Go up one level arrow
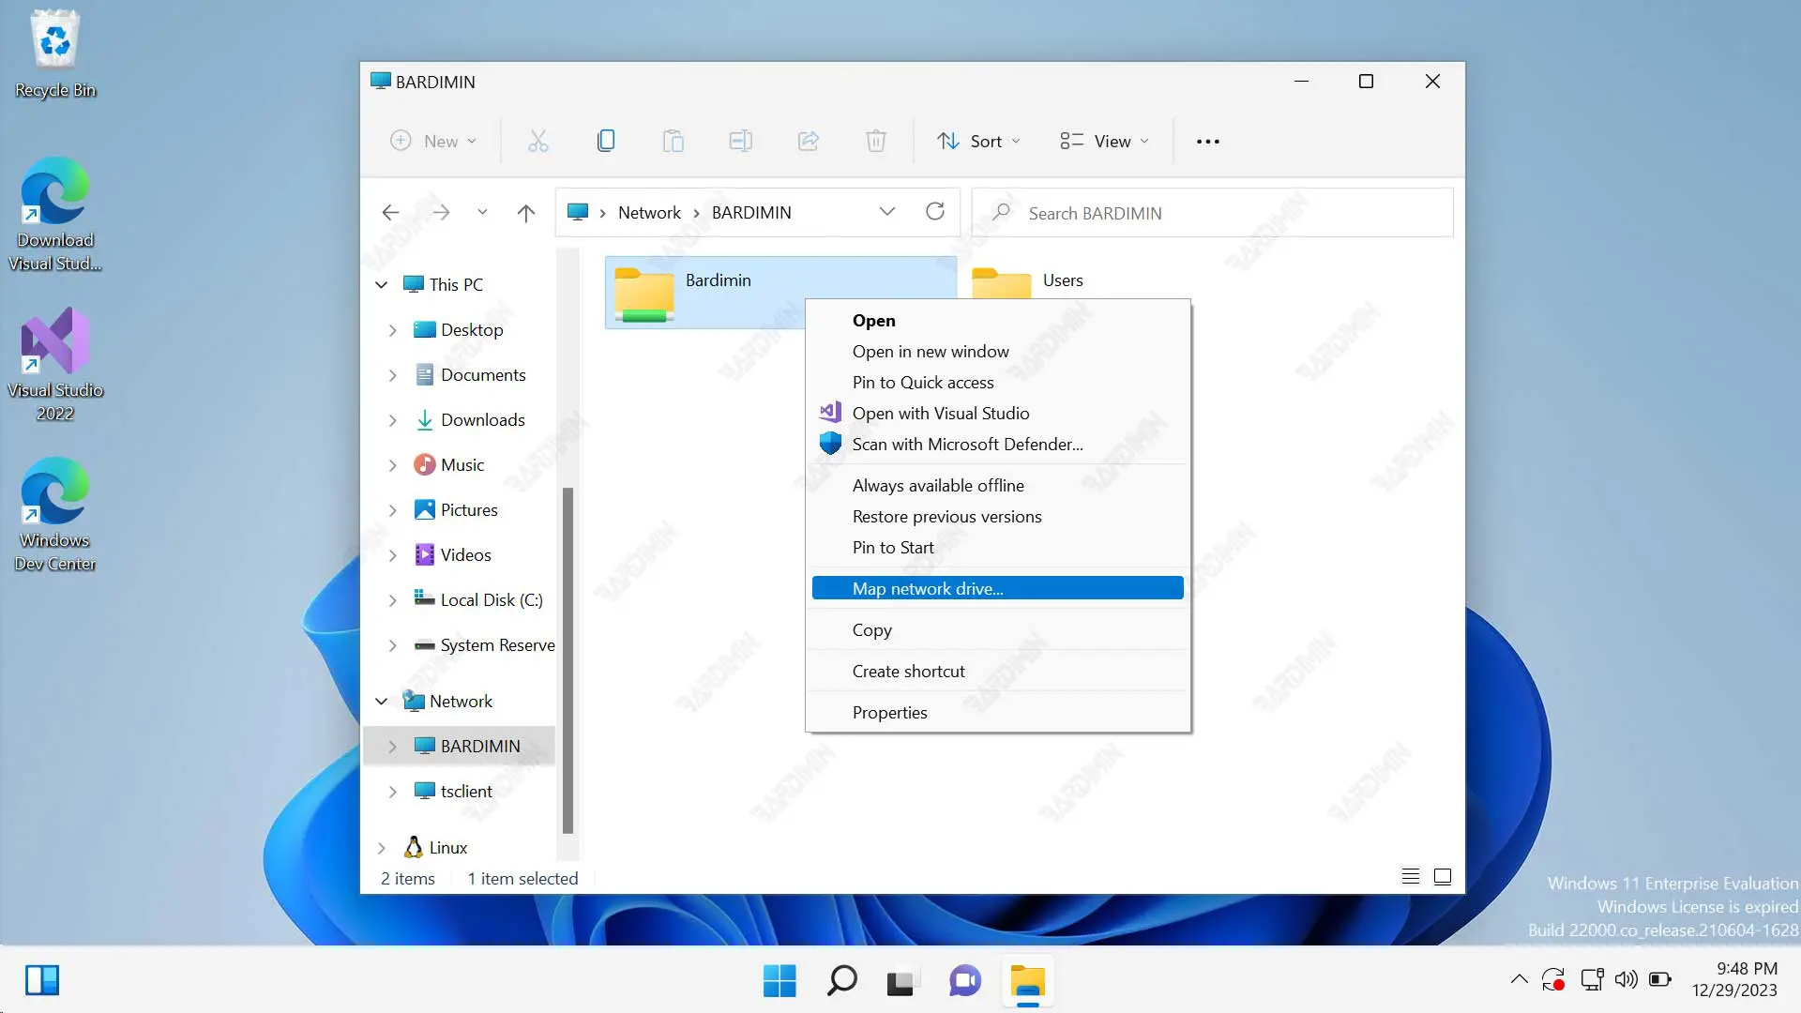Image resolution: width=1801 pixels, height=1013 pixels. click(525, 213)
